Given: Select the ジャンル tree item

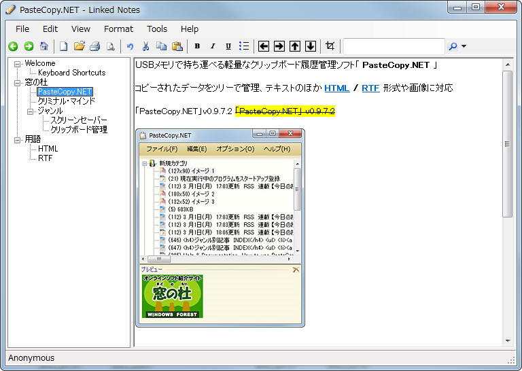Looking at the screenshot, I should click(50, 111).
